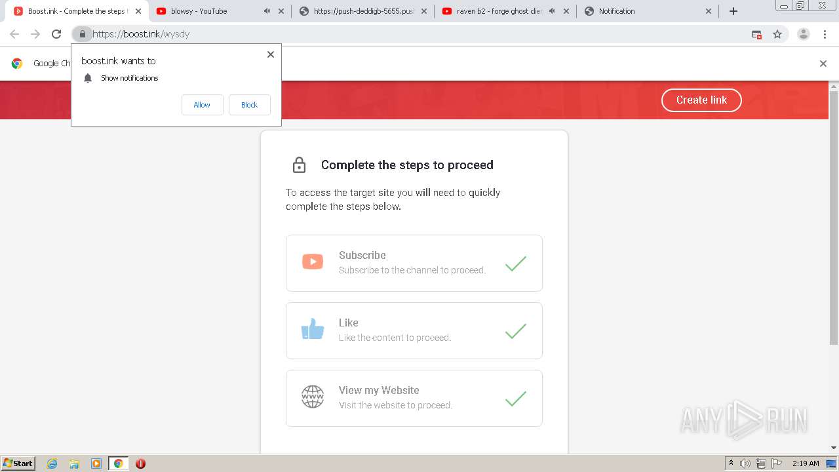Click the 'Complete the steps to proceed' heading
The width and height of the screenshot is (839, 472).
pyautogui.click(x=407, y=165)
